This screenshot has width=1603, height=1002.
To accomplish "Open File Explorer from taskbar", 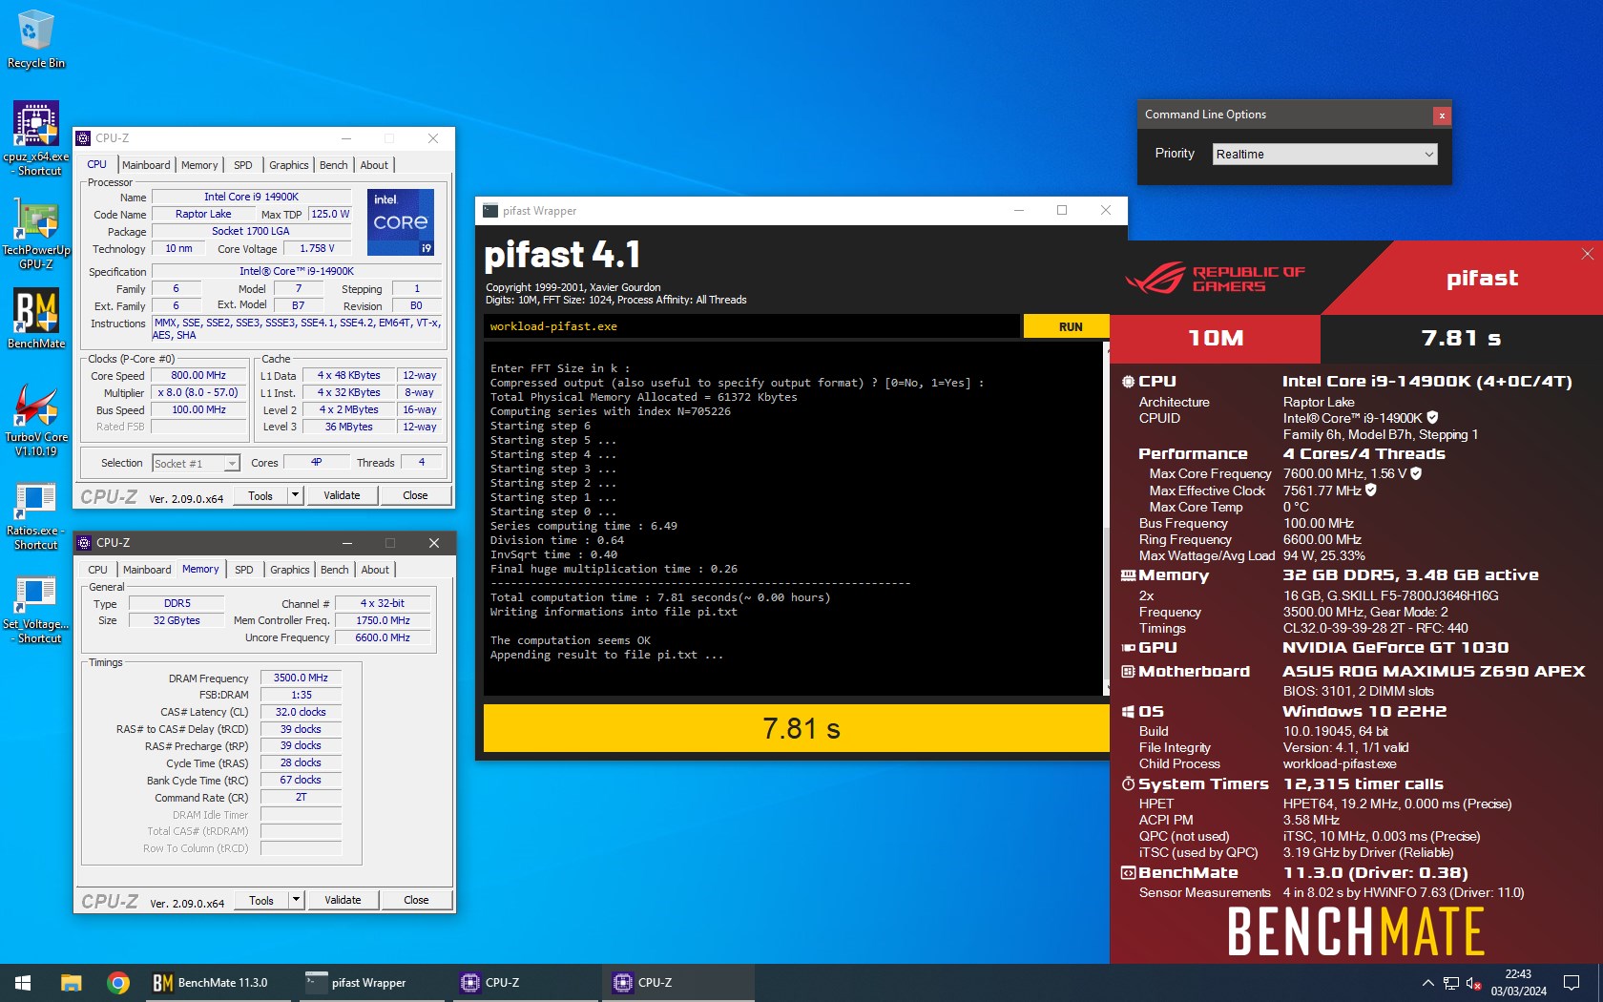I will click(71, 983).
